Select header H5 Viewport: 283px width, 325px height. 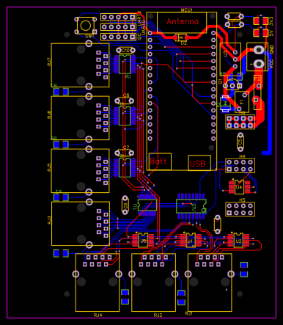(x=240, y=209)
